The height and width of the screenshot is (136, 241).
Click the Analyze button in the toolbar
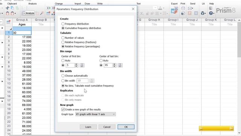(28, 13)
